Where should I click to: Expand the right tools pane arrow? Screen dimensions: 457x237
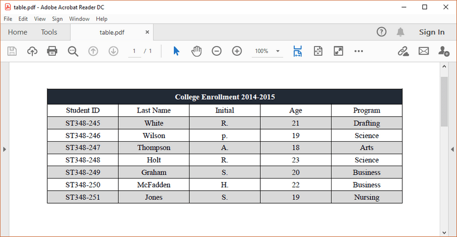point(453,150)
